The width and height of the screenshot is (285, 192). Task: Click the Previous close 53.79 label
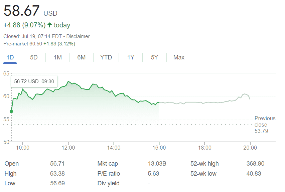point(265,125)
